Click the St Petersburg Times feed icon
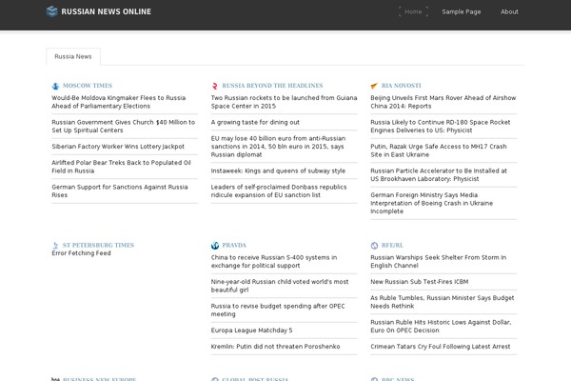571x381 pixels. point(55,246)
